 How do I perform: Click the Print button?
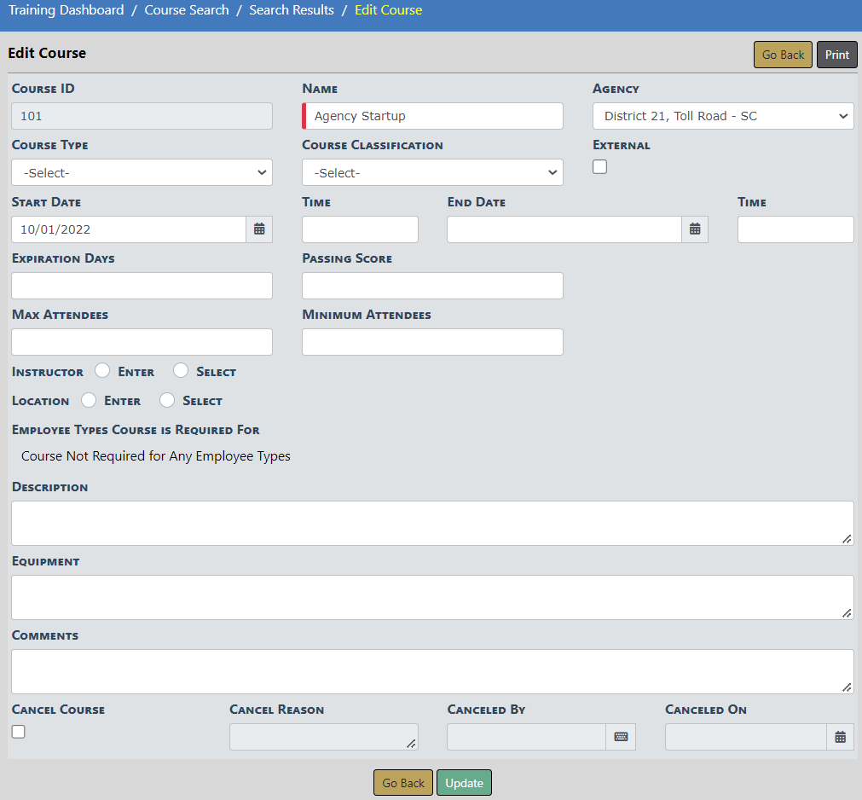[836, 55]
